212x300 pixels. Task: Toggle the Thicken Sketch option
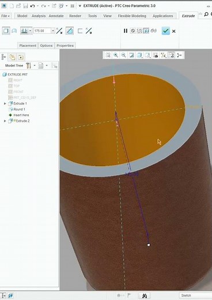tap(80, 31)
